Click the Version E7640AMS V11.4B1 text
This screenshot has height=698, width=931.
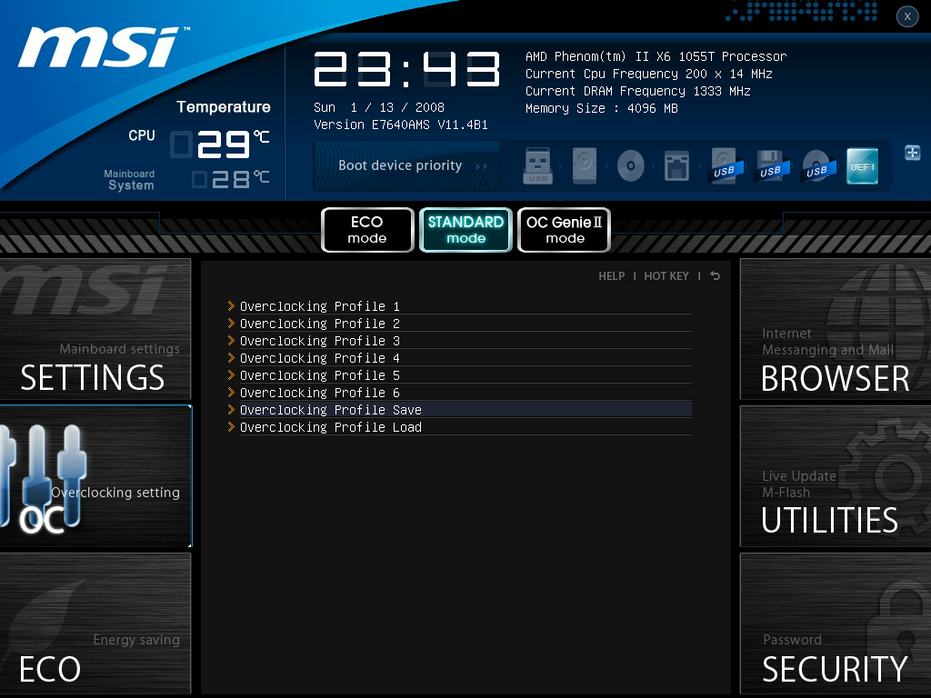tap(401, 125)
